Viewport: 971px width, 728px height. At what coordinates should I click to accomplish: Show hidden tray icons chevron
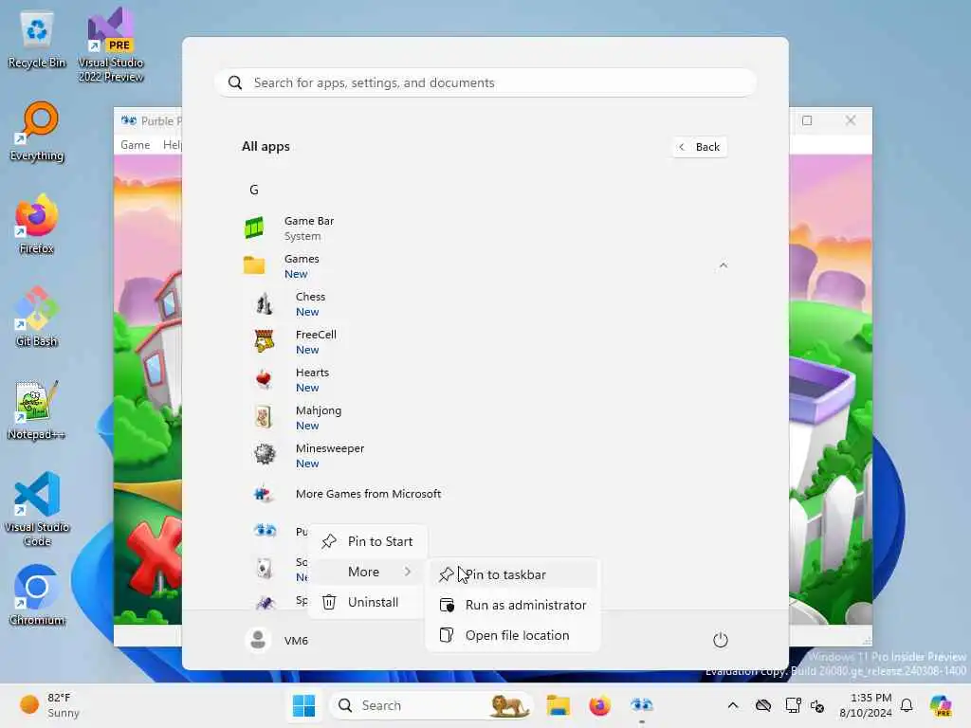(x=733, y=705)
